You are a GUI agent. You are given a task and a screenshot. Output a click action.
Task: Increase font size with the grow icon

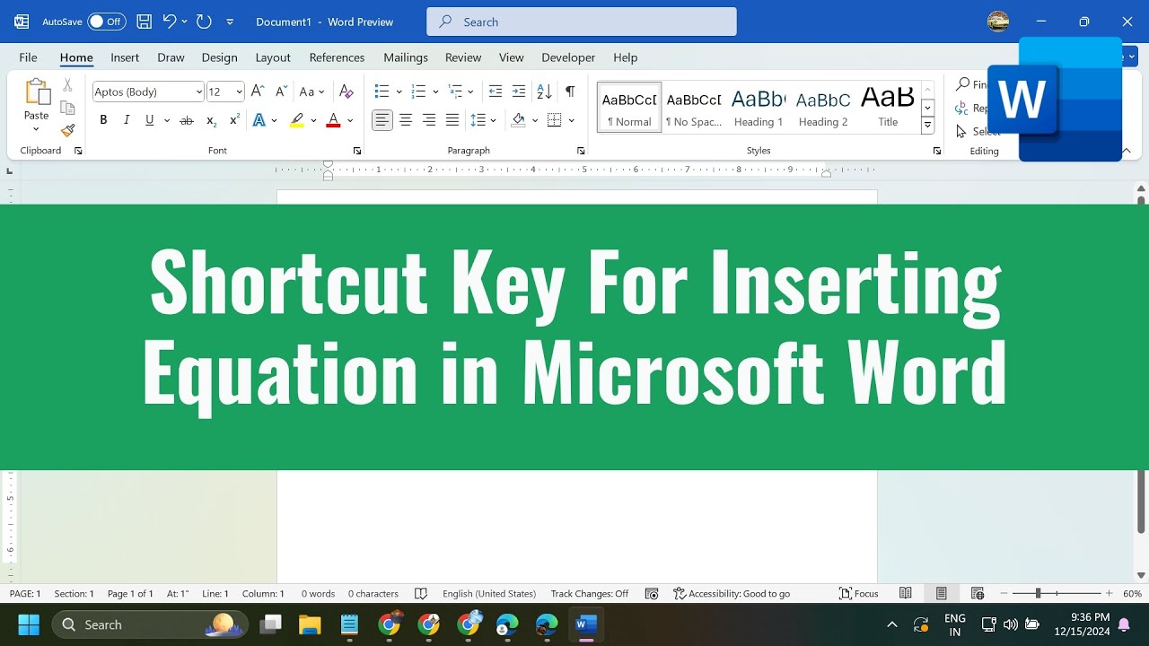tap(258, 92)
